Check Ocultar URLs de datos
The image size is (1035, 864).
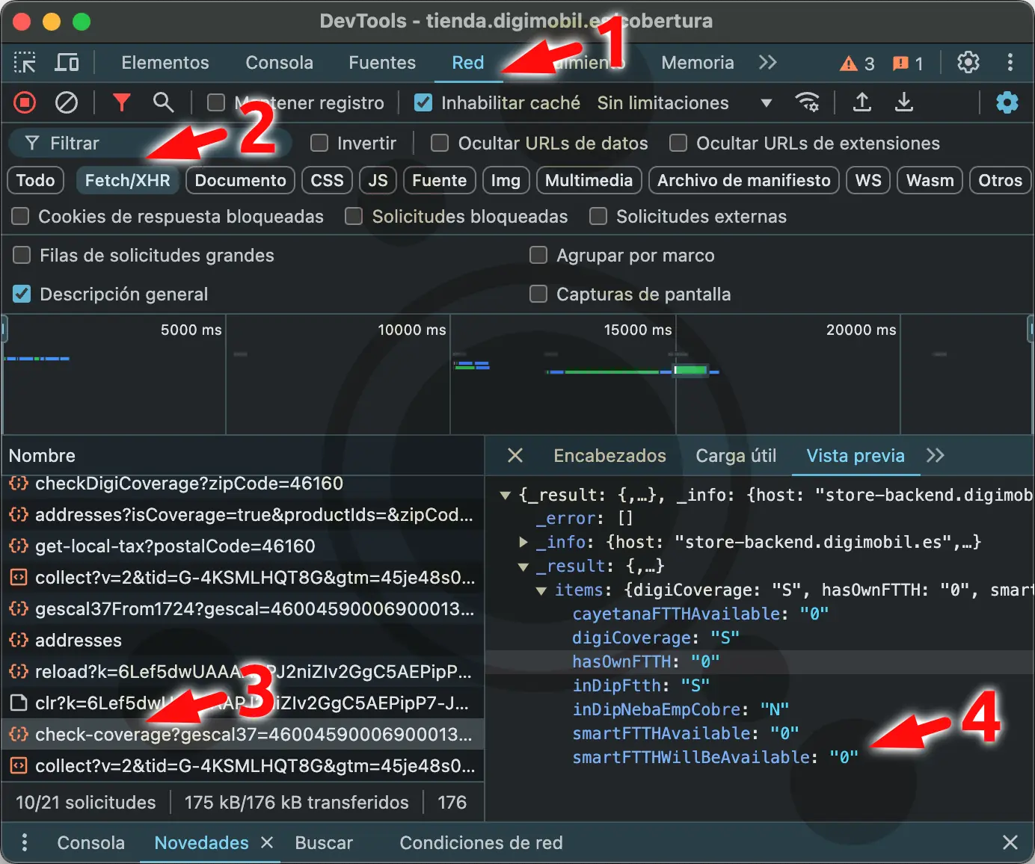(440, 143)
